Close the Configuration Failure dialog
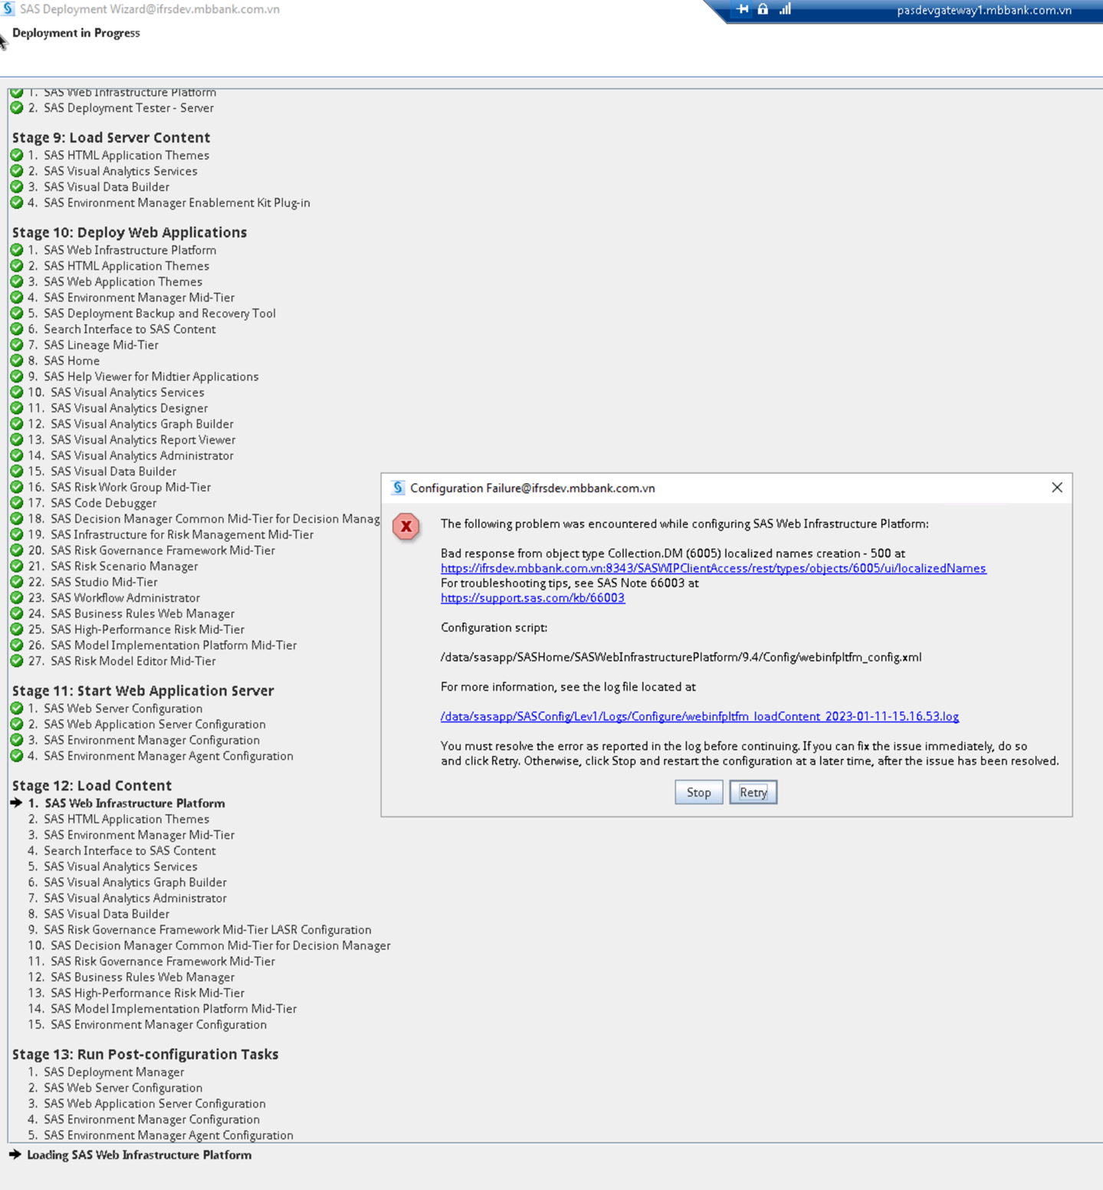The height and width of the screenshot is (1190, 1103). click(1057, 488)
